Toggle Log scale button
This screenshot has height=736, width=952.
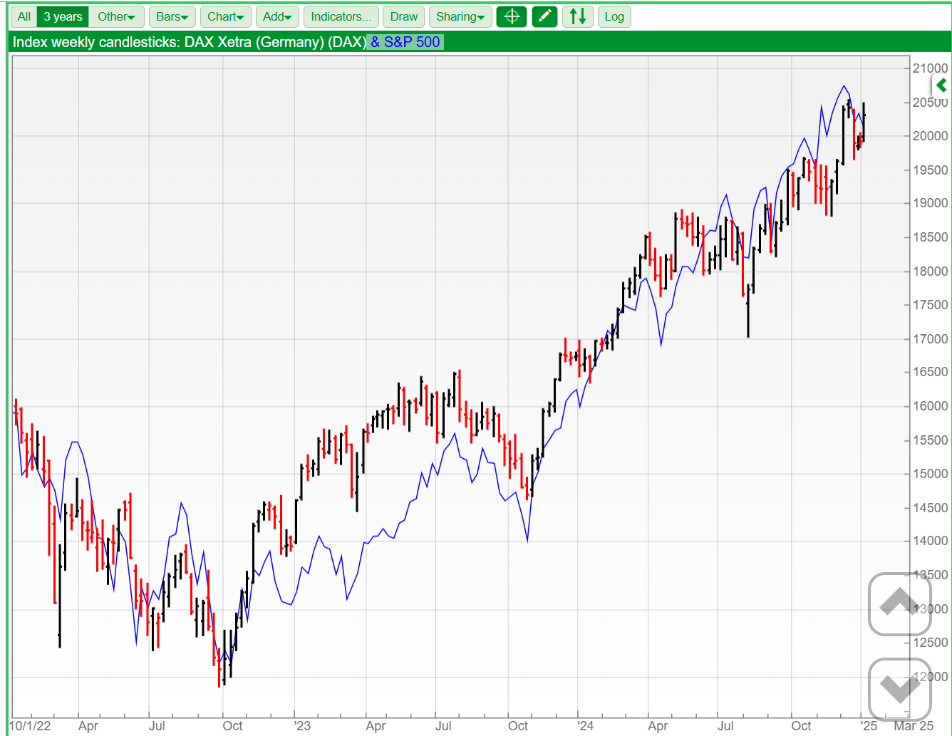[x=614, y=16]
